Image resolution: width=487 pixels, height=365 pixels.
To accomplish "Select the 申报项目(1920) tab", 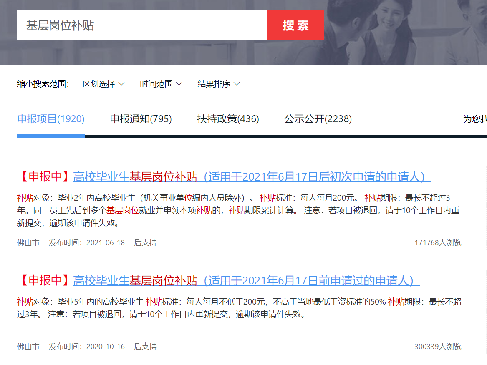I will [51, 119].
